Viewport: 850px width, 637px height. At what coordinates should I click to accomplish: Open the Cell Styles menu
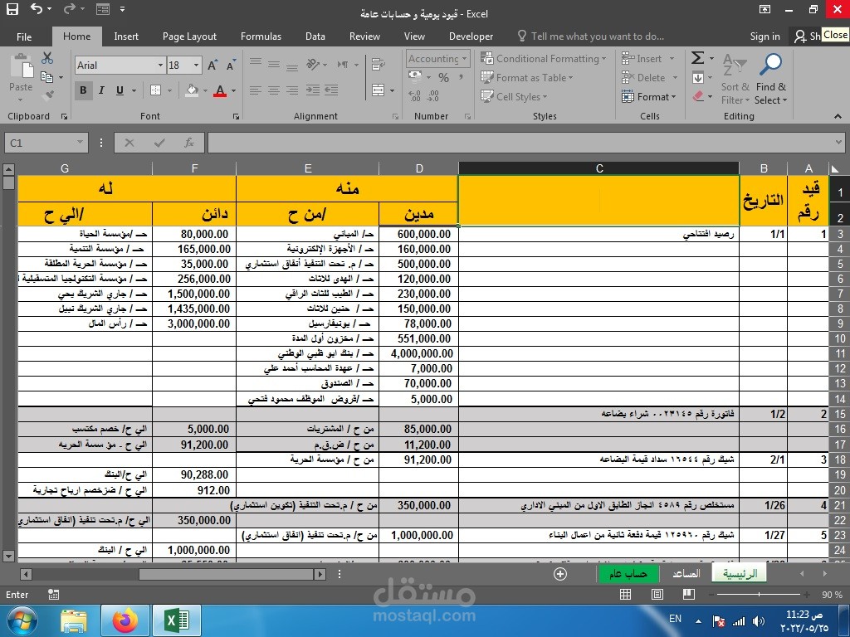[x=514, y=97]
